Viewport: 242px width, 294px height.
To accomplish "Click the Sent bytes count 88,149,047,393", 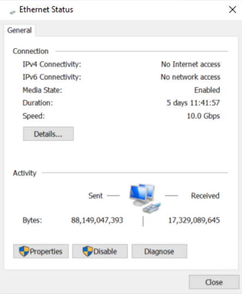I will (x=97, y=220).
